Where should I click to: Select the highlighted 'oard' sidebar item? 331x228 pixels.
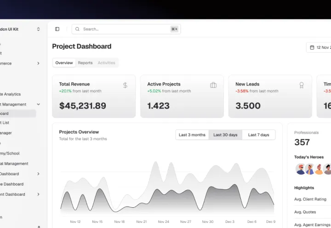click(18, 113)
